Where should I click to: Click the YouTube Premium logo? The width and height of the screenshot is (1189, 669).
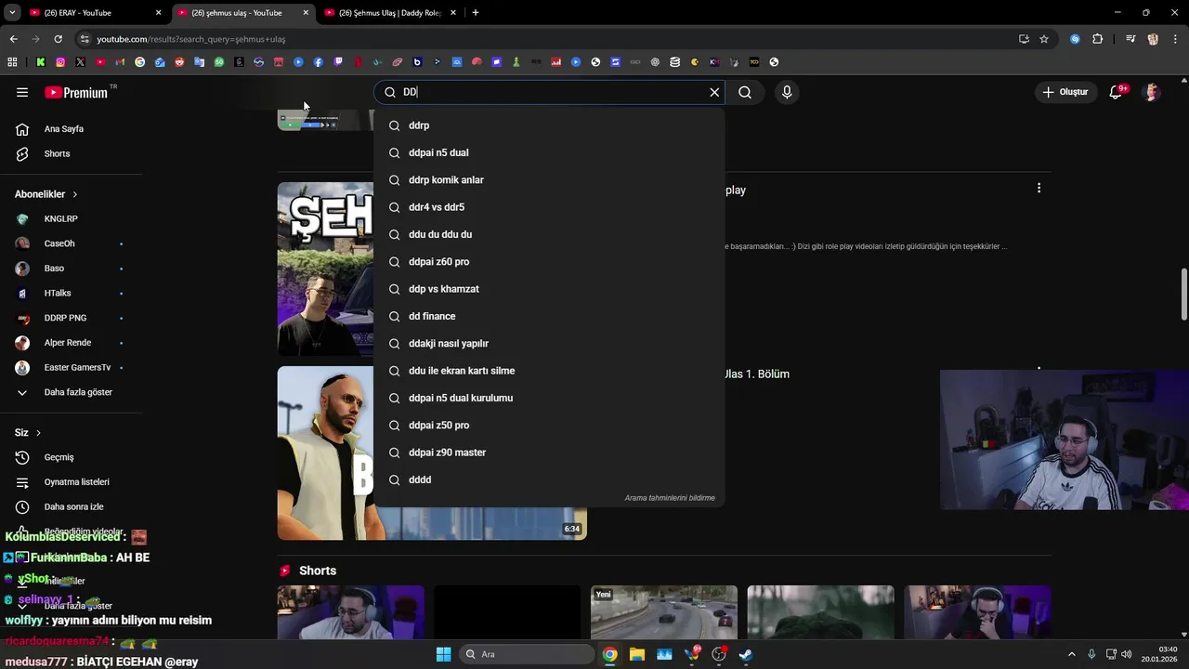click(x=76, y=92)
